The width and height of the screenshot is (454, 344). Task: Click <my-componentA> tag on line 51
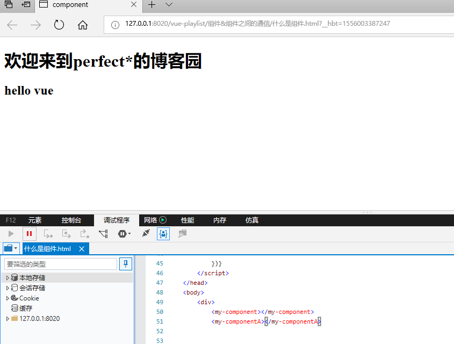(x=237, y=321)
